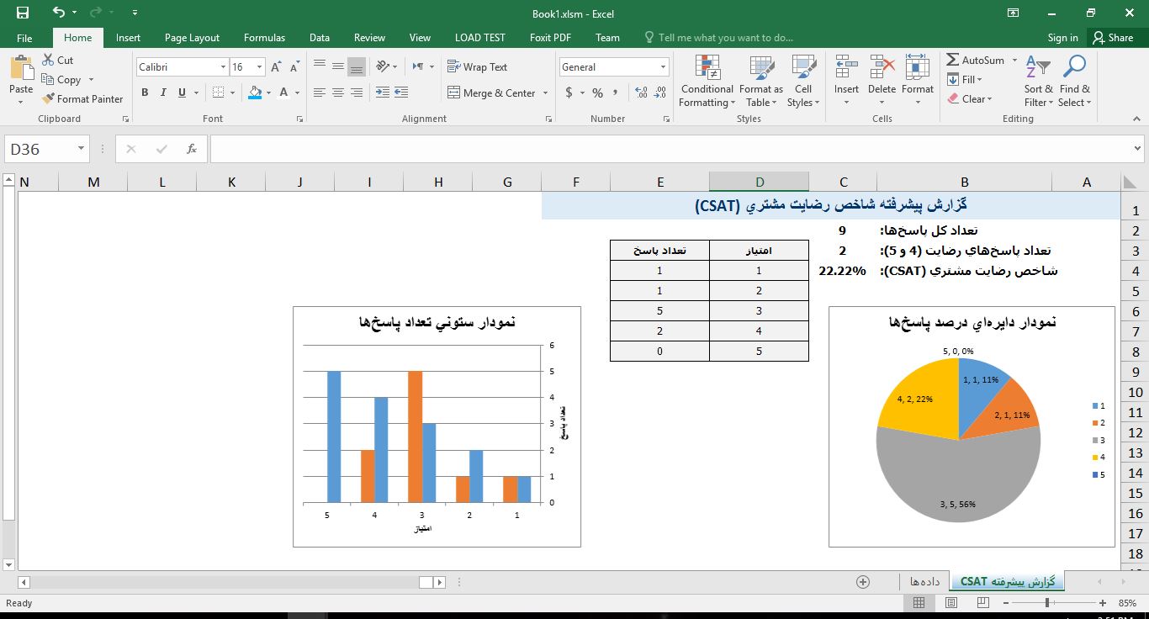Select the داده‌ها worksheet tab
Viewport: 1149px width, 619px height.
click(x=924, y=581)
